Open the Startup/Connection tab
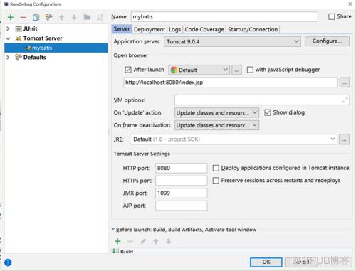The image size is (356, 271). point(253,29)
